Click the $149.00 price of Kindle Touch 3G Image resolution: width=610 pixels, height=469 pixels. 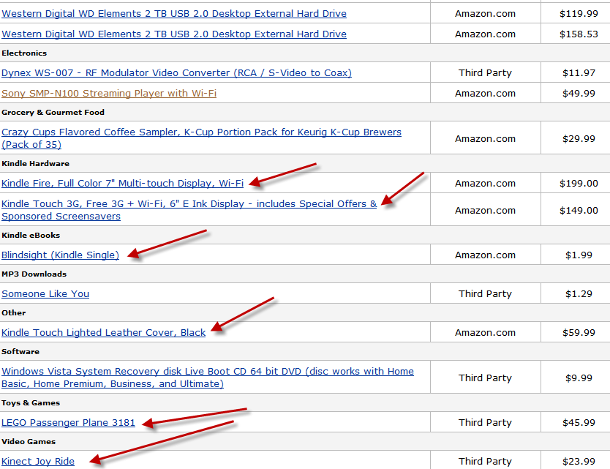(x=578, y=211)
